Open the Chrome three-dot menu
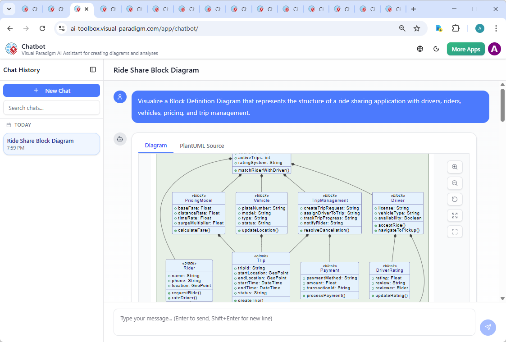Image resolution: width=506 pixels, height=342 pixels. [x=496, y=28]
